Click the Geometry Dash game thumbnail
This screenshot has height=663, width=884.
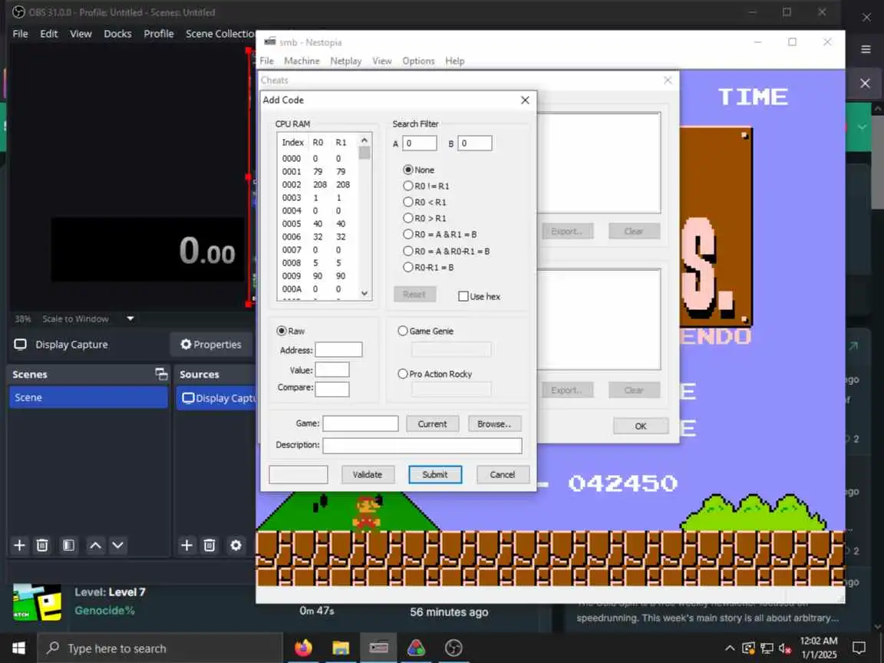pos(37,602)
